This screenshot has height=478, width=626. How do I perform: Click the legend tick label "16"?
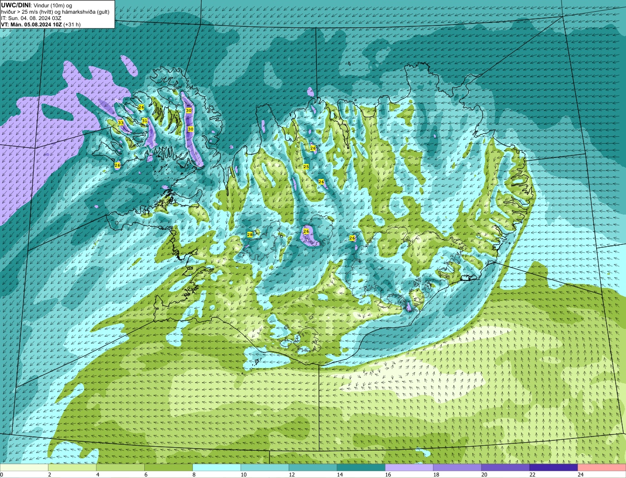(x=388, y=475)
